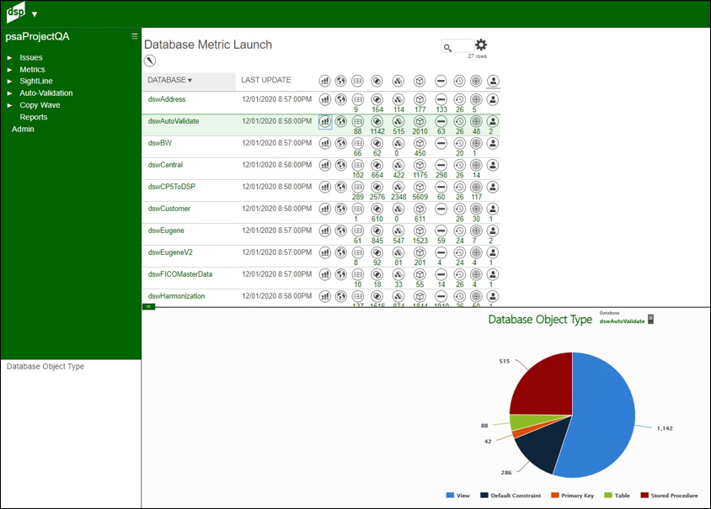
Task: Click the minus icon in dswEugeneV2 row
Action: [441, 252]
